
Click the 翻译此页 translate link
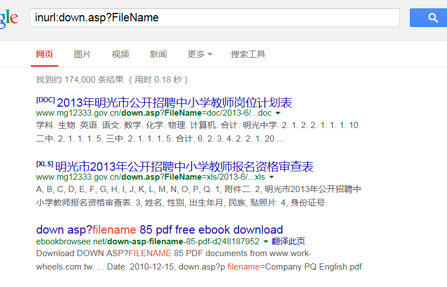288,242
